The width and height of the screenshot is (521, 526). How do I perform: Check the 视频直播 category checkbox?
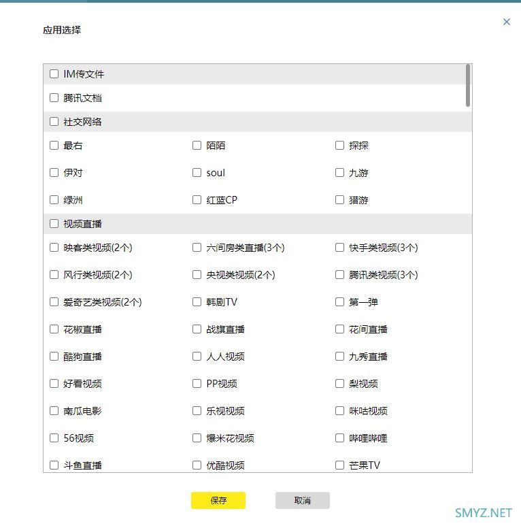click(54, 223)
